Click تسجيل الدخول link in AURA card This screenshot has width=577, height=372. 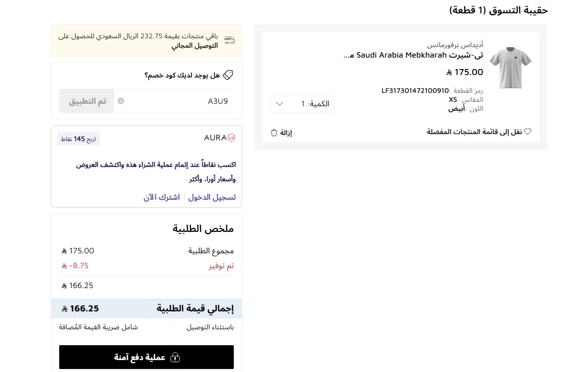[x=212, y=197]
